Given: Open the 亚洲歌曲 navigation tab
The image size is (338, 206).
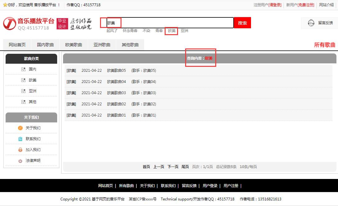Looking at the screenshot, I should tap(102, 45).
